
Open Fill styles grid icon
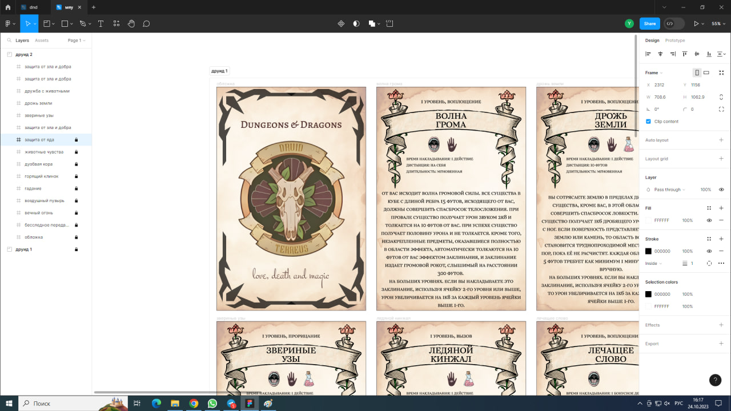click(x=709, y=208)
